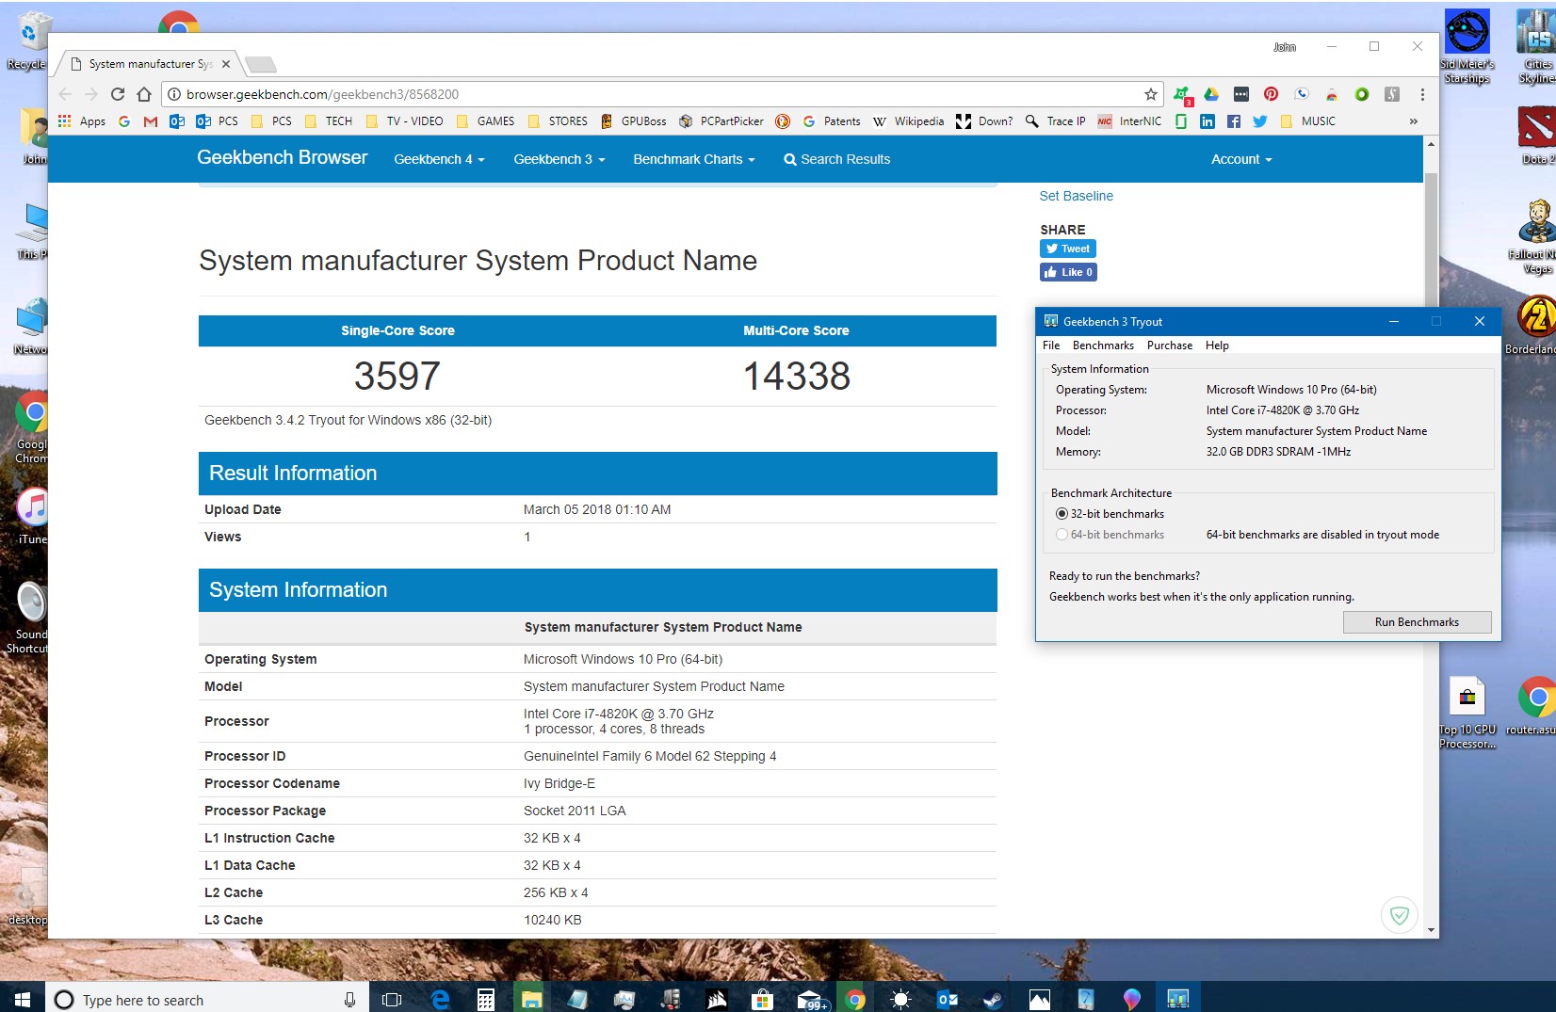Click the Set Baseline link

click(1076, 196)
